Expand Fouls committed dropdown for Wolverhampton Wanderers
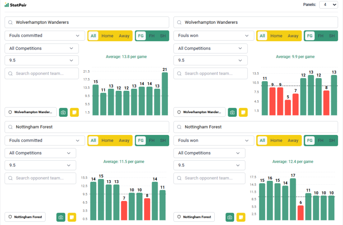This screenshot has height=225, width=343. pos(45,35)
